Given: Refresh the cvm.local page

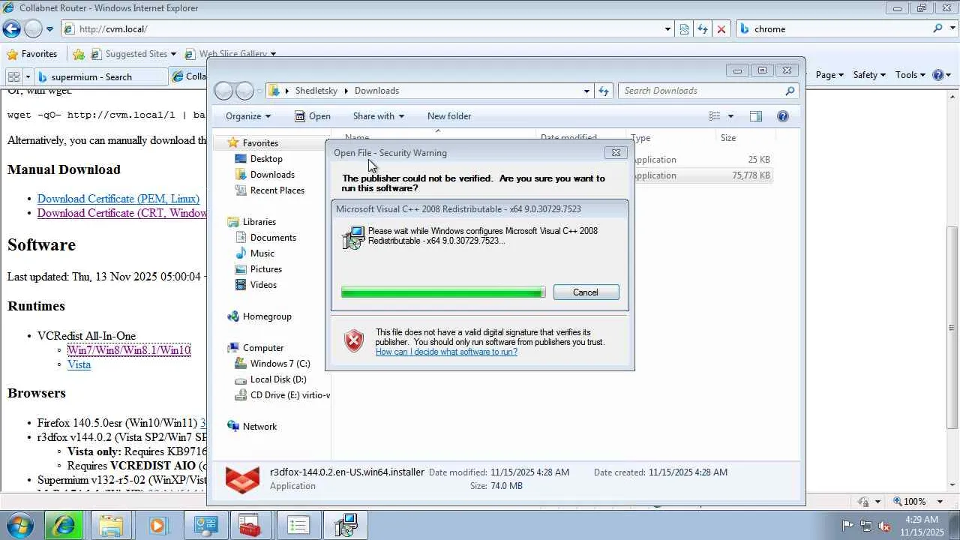Looking at the screenshot, I should [703, 29].
